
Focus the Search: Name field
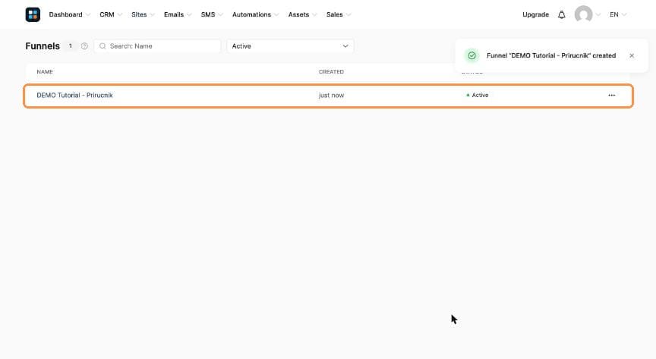[157, 46]
